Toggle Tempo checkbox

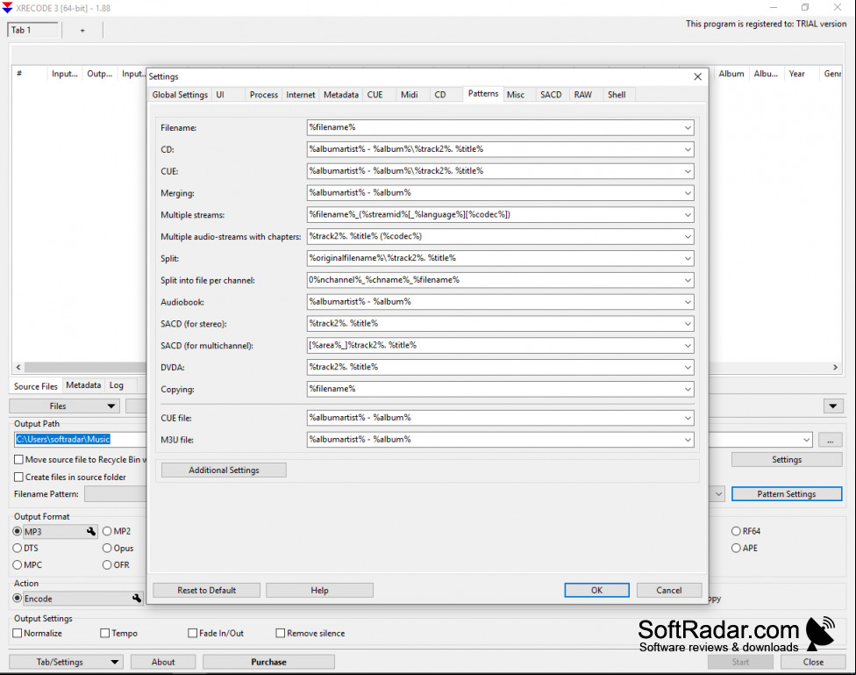(x=105, y=633)
